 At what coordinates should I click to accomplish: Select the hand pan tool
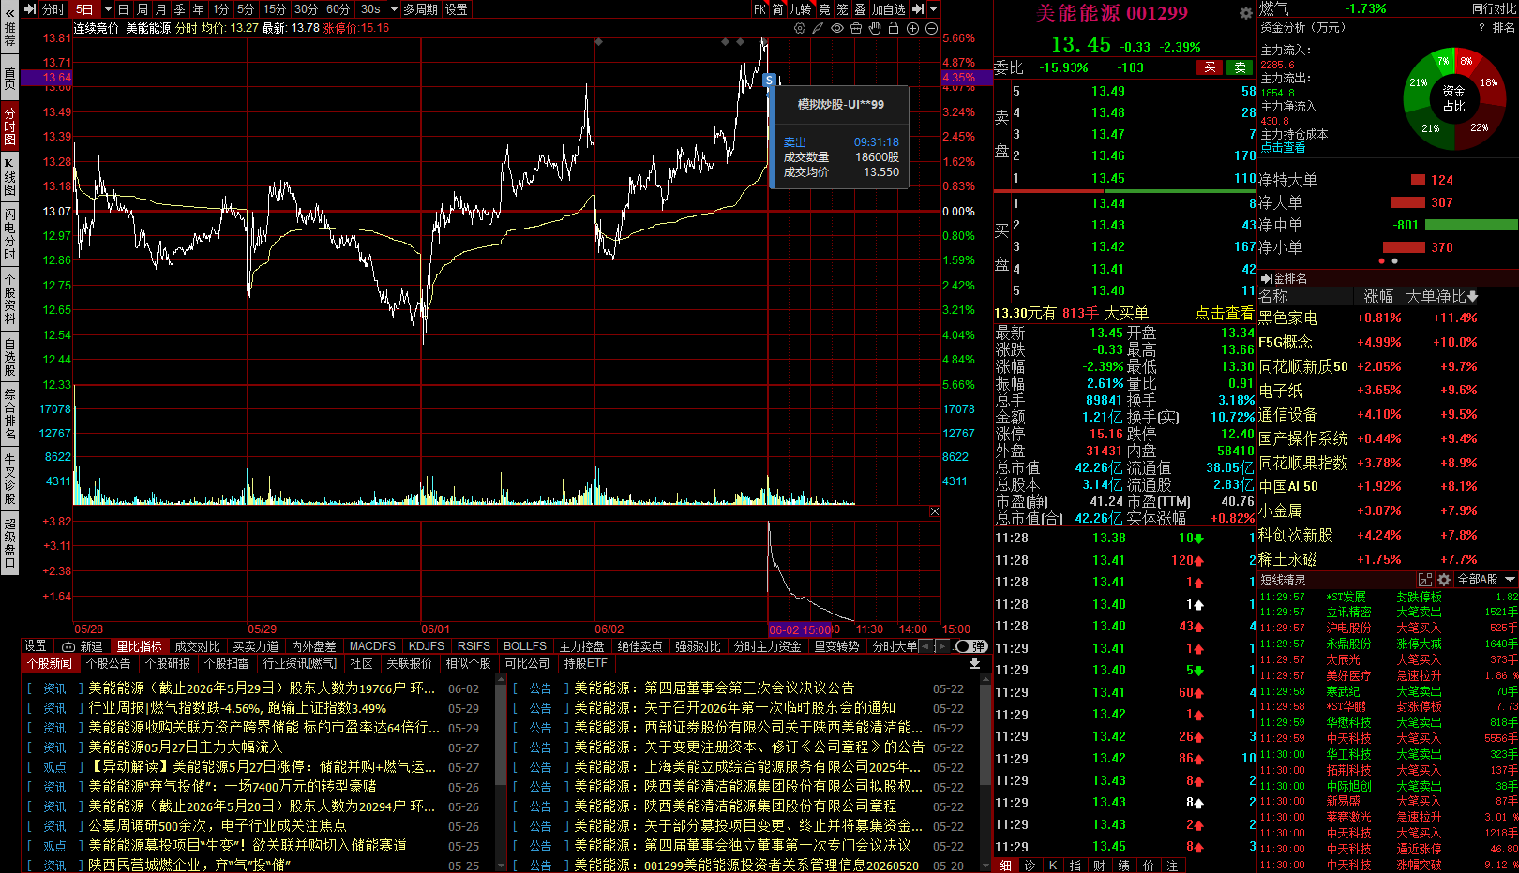(875, 28)
